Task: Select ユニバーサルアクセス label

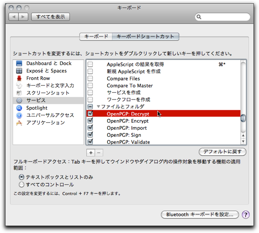Action: click(50, 115)
